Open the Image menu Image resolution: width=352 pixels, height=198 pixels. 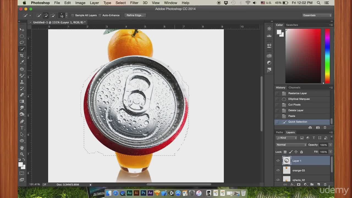(x=80, y=3)
